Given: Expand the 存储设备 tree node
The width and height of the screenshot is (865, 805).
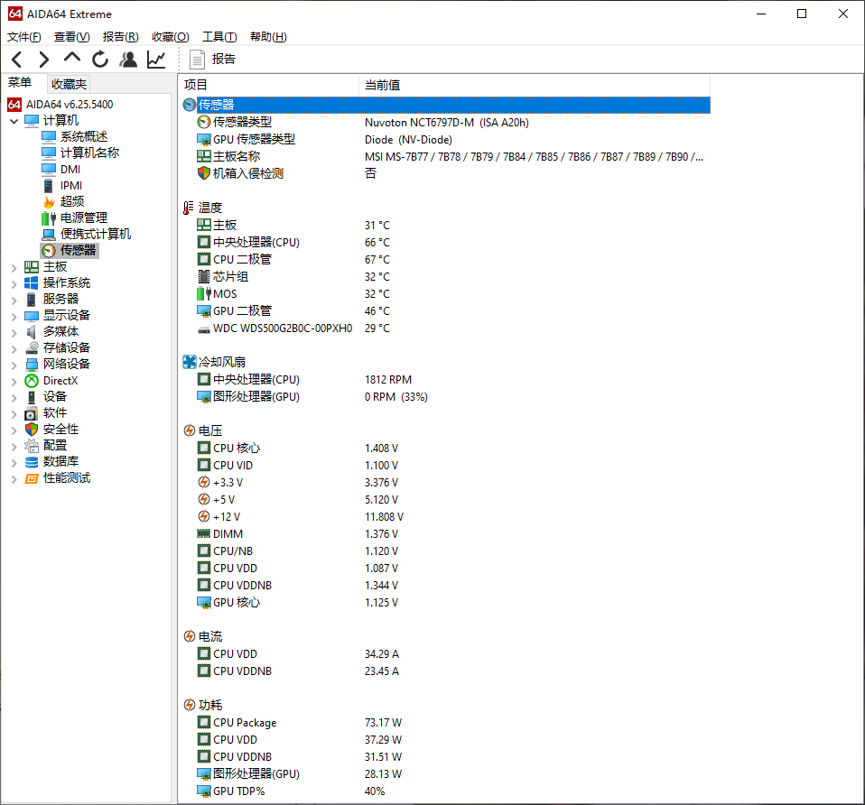Looking at the screenshot, I should click(14, 349).
